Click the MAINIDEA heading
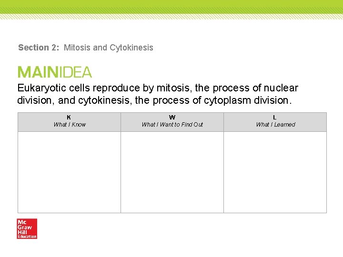This screenshot has height=257, width=343. [x=55, y=72]
